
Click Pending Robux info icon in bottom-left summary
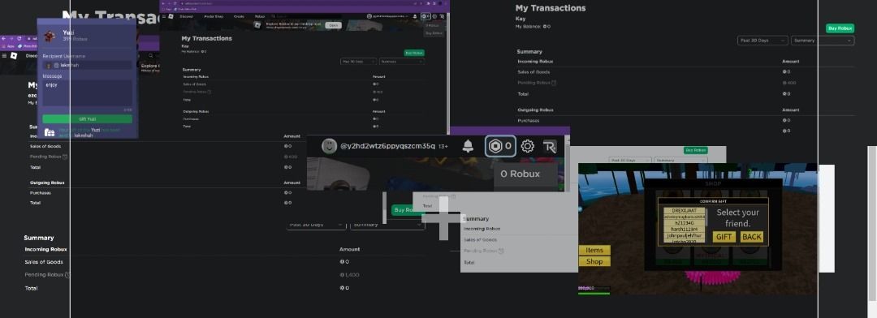67,275
